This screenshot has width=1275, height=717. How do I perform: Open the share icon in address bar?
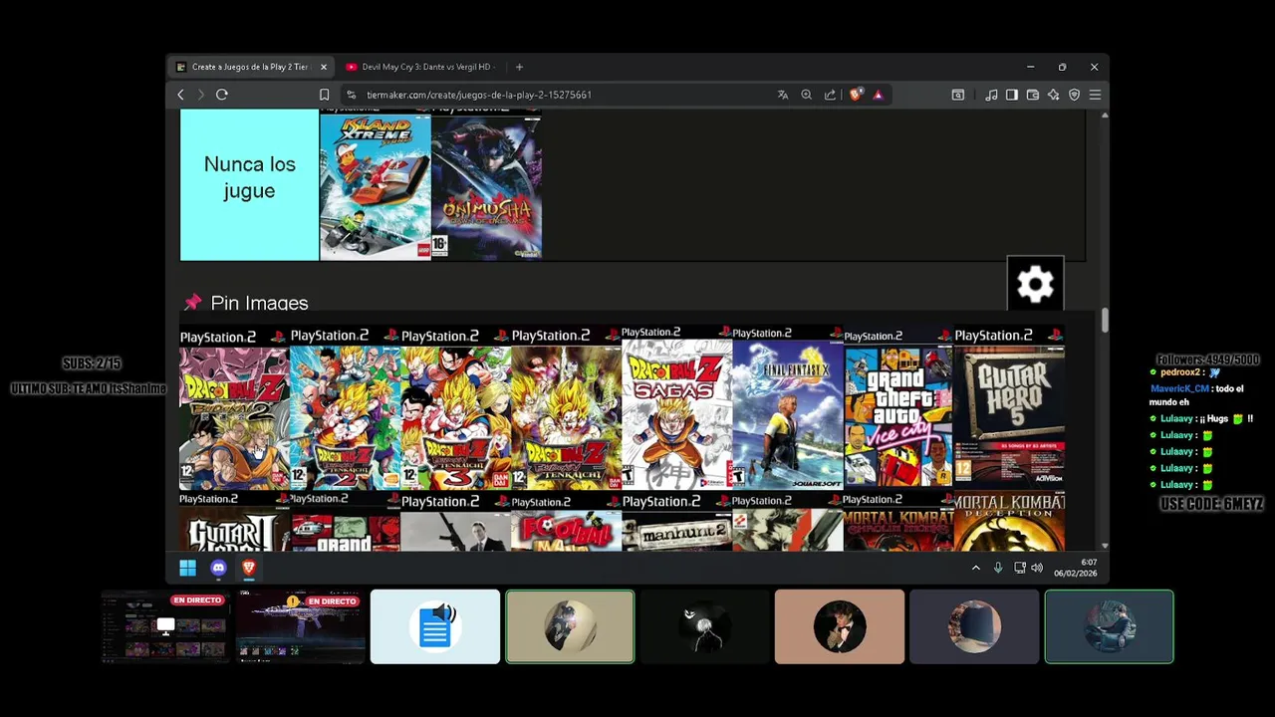[x=831, y=95]
